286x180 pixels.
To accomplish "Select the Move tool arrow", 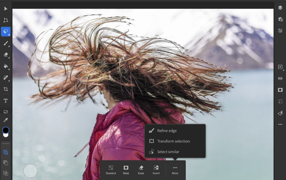I will (x=6, y=9).
